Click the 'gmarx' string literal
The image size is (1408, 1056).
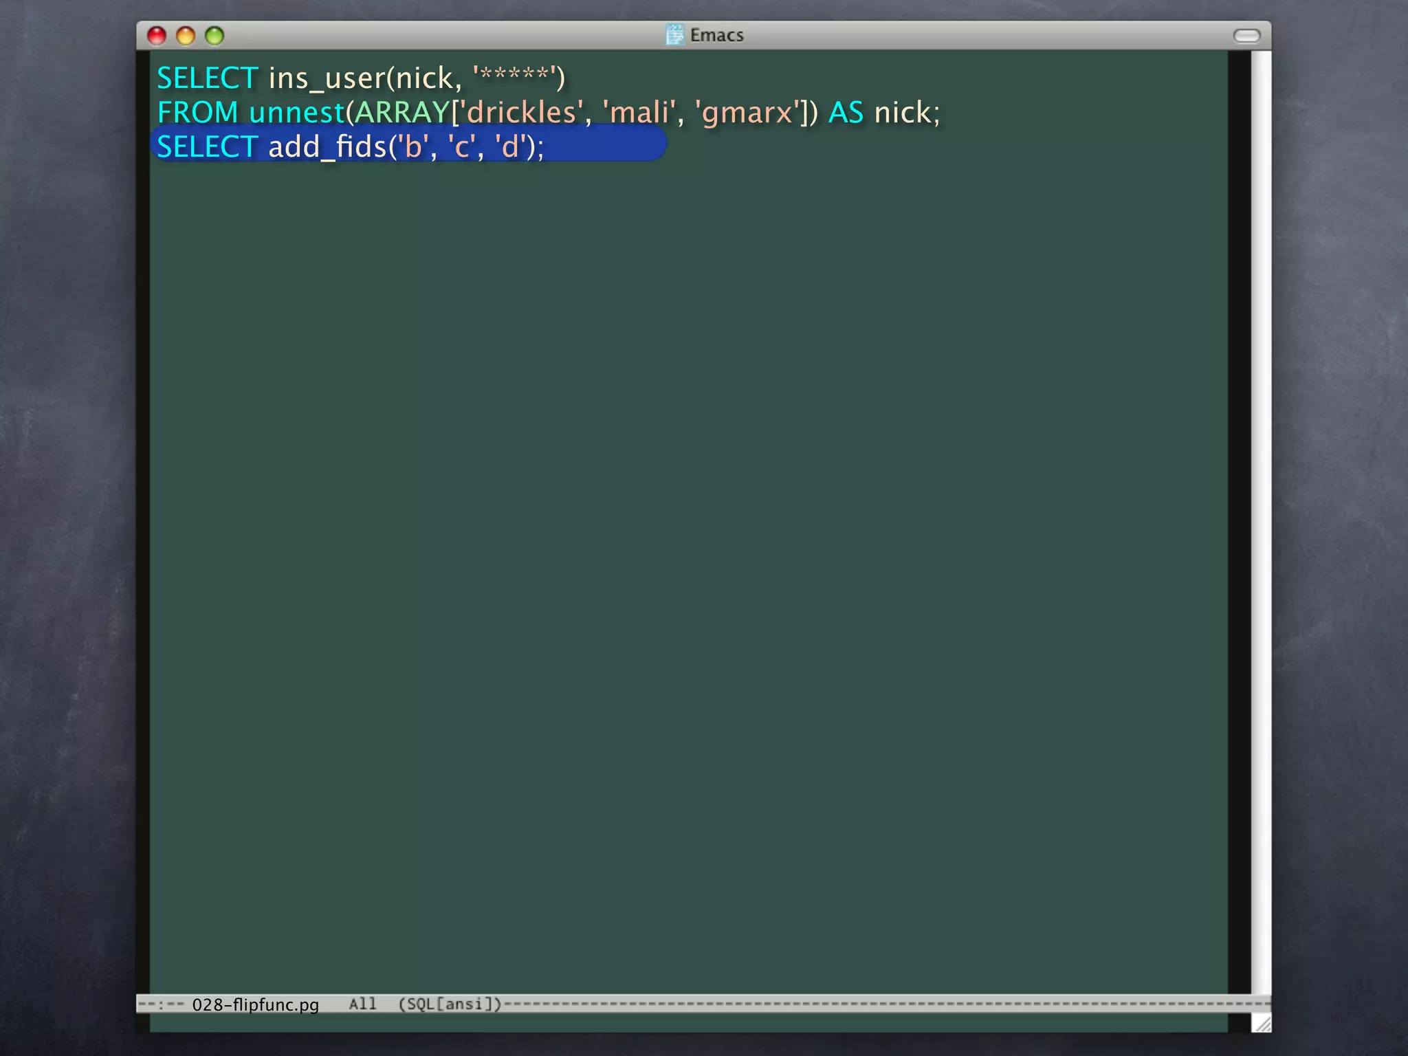click(x=747, y=113)
